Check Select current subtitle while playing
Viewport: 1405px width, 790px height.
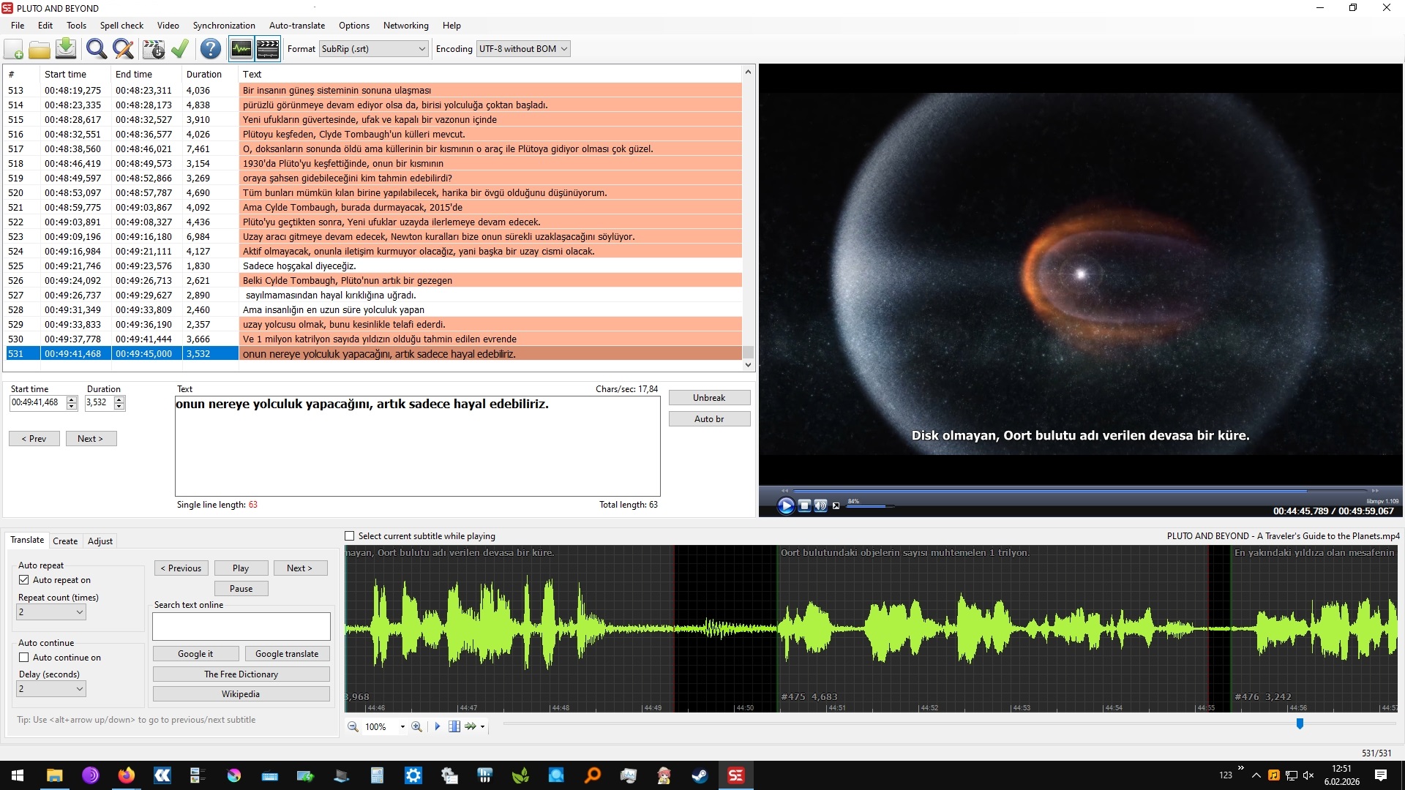350,536
